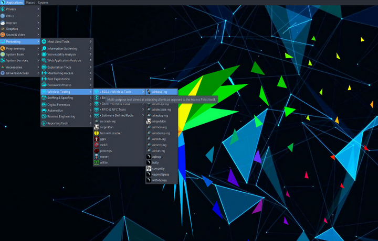Click the asleap entry in the tools list

point(157,157)
